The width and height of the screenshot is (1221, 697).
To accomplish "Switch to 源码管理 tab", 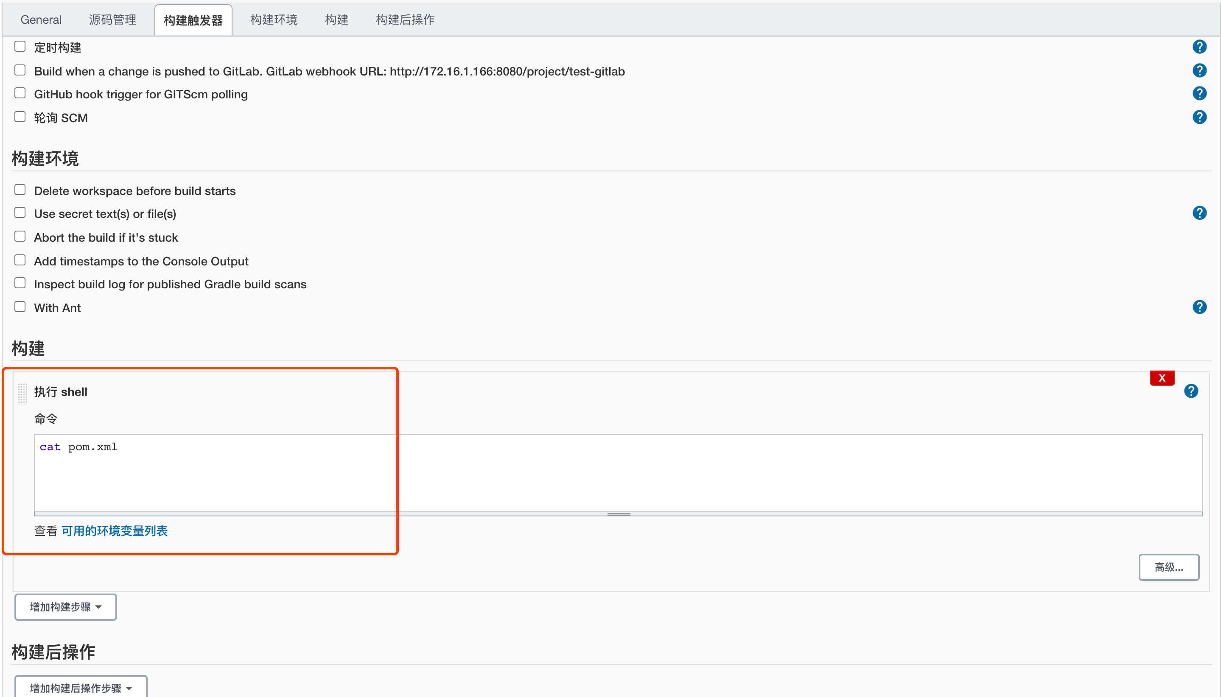I will (112, 20).
